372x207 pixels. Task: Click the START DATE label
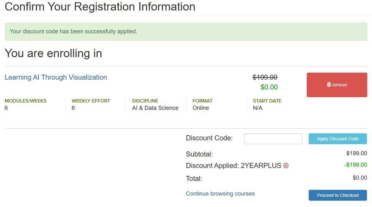pyautogui.click(x=267, y=101)
